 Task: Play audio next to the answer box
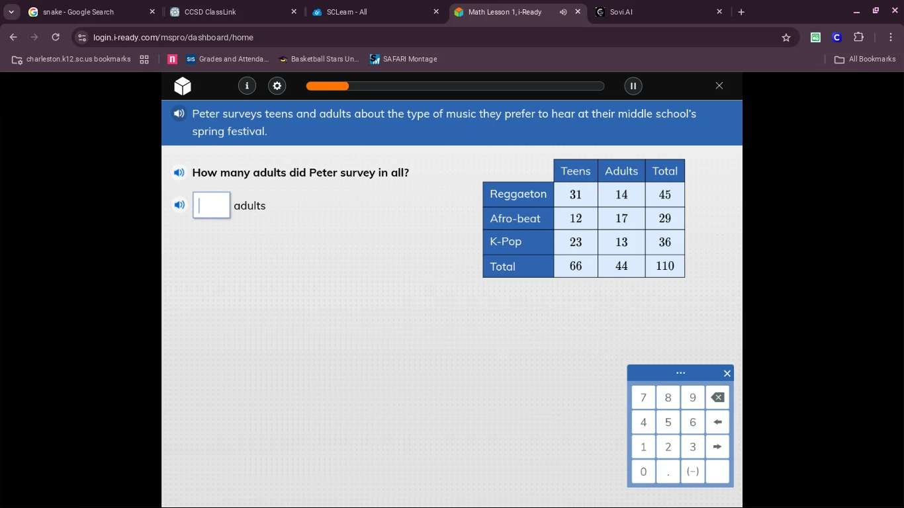(179, 205)
